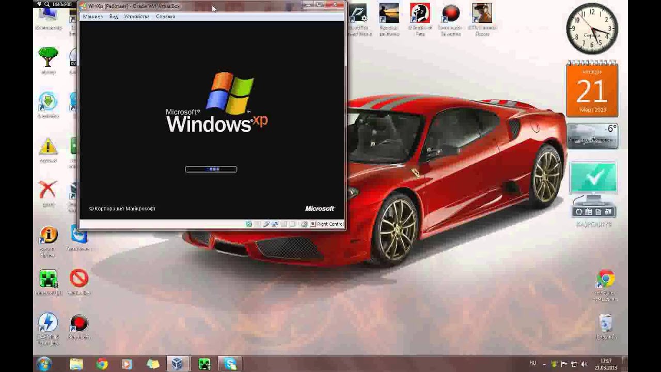Open the red ball desktop shortcut at top
Viewport: 661px width, 372px height.
(451, 21)
